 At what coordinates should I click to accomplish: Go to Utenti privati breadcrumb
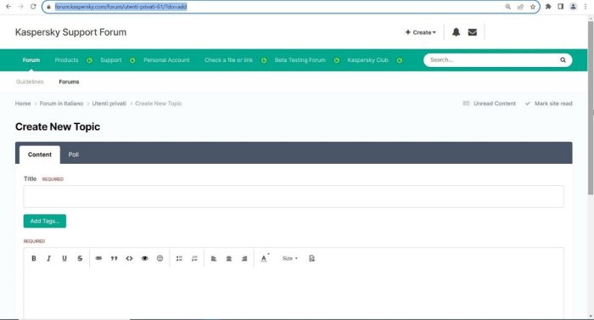(109, 104)
